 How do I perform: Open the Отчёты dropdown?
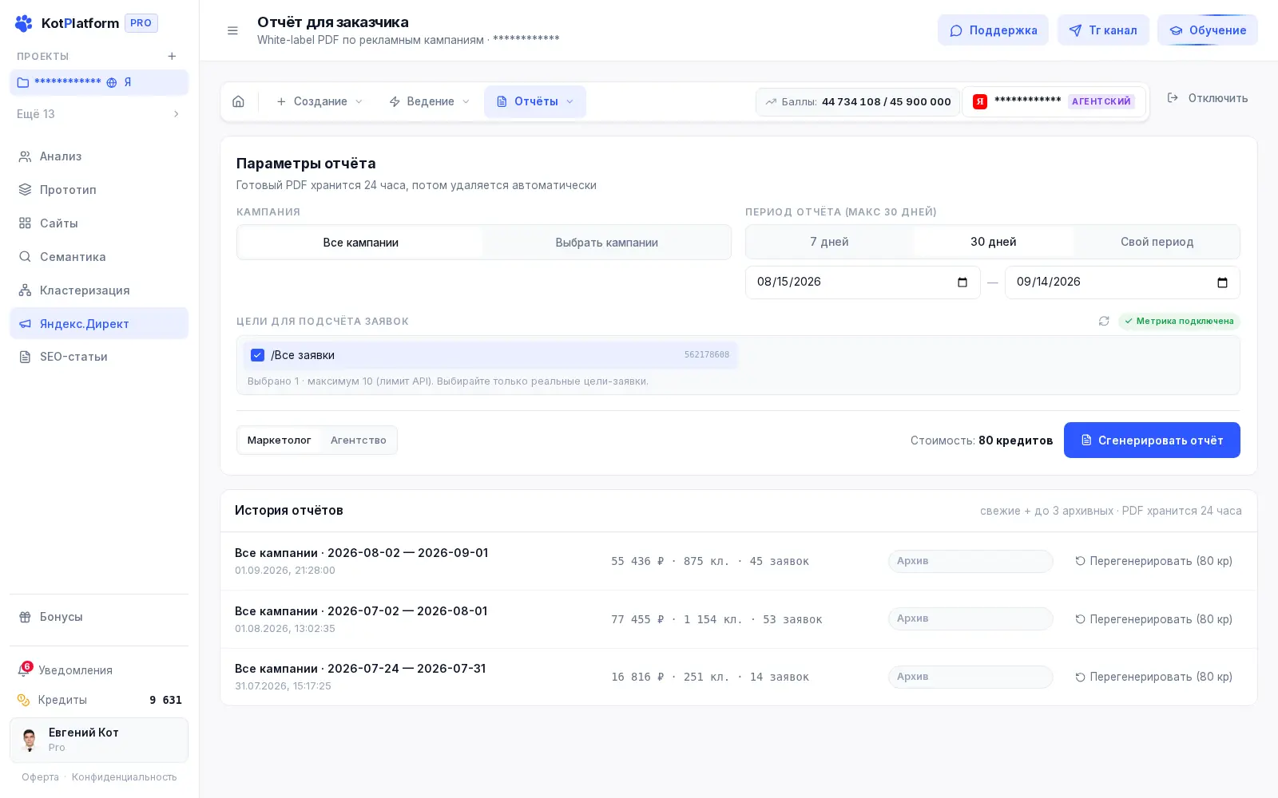click(x=535, y=101)
